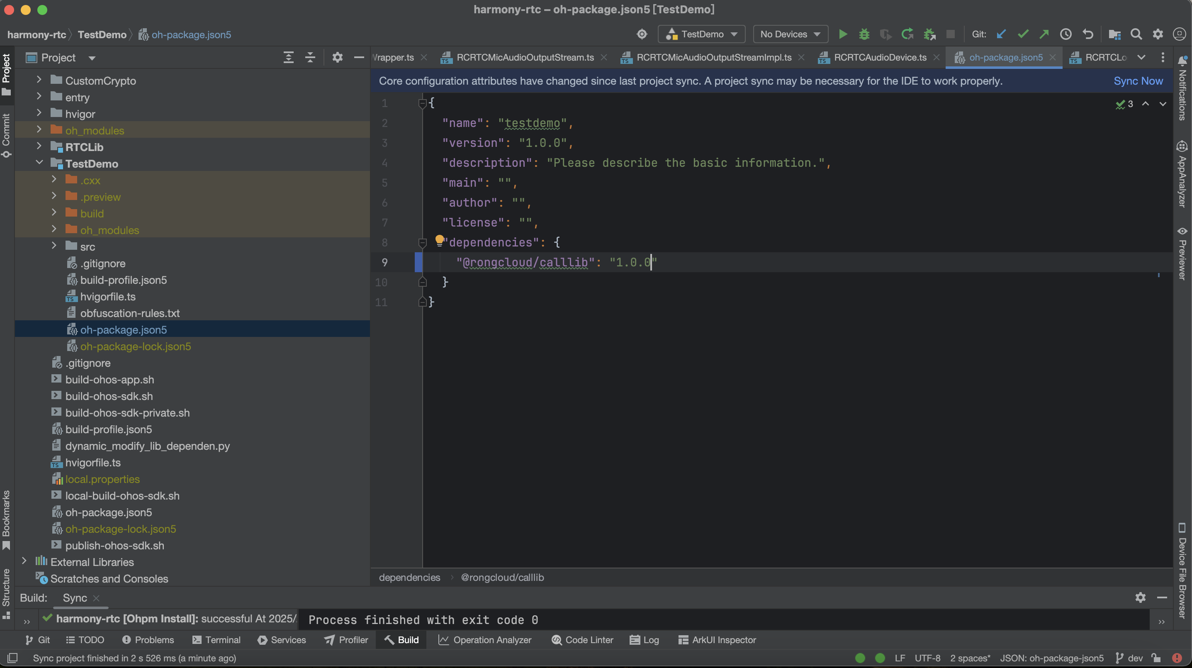The image size is (1192, 668).
Task: Click the Git commit checkmark icon
Action: [x=1023, y=34]
